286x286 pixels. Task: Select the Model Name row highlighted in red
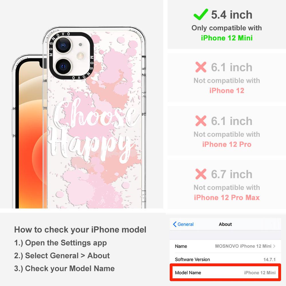point(225,273)
